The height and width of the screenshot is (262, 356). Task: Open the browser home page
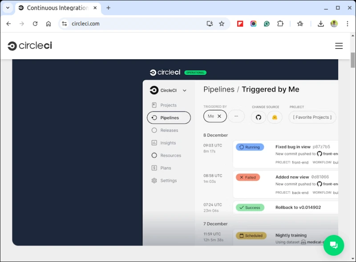[x=49, y=24]
